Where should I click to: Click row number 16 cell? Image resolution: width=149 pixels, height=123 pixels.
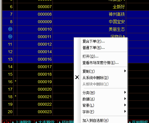click(8, 82)
